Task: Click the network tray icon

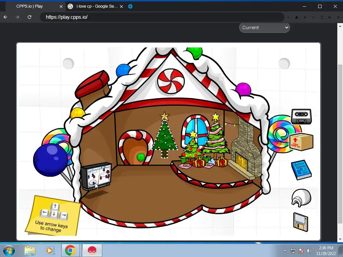Action: pos(293,251)
